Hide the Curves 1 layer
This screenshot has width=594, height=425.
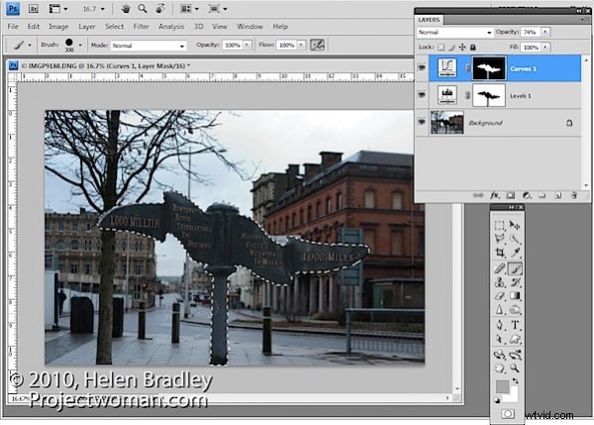click(422, 68)
